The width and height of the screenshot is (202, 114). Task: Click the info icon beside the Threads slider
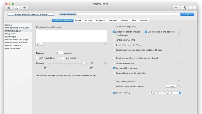pos(105,63)
